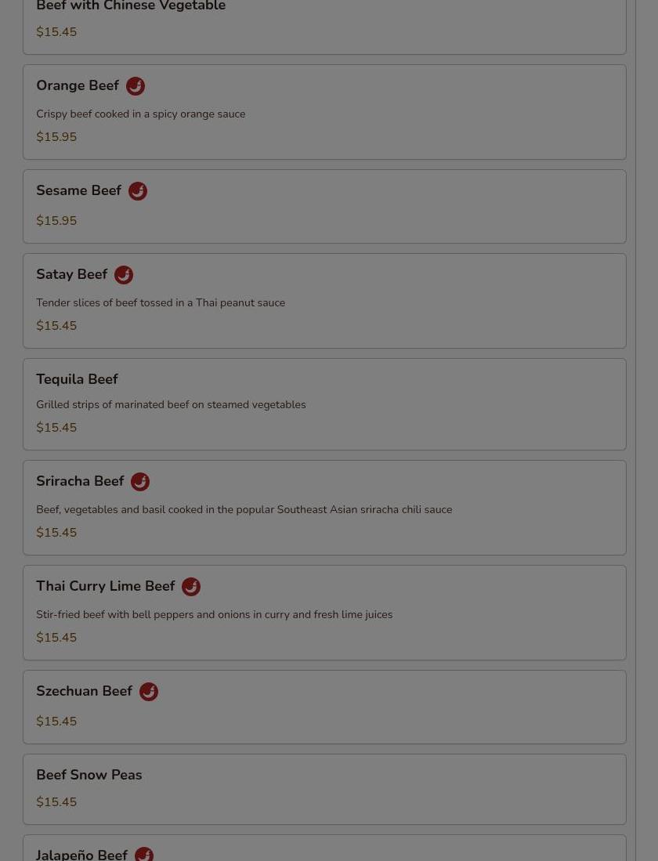
Task: Select the Jalapeño Beef title
Action: pyautogui.click(x=81, y=855)
